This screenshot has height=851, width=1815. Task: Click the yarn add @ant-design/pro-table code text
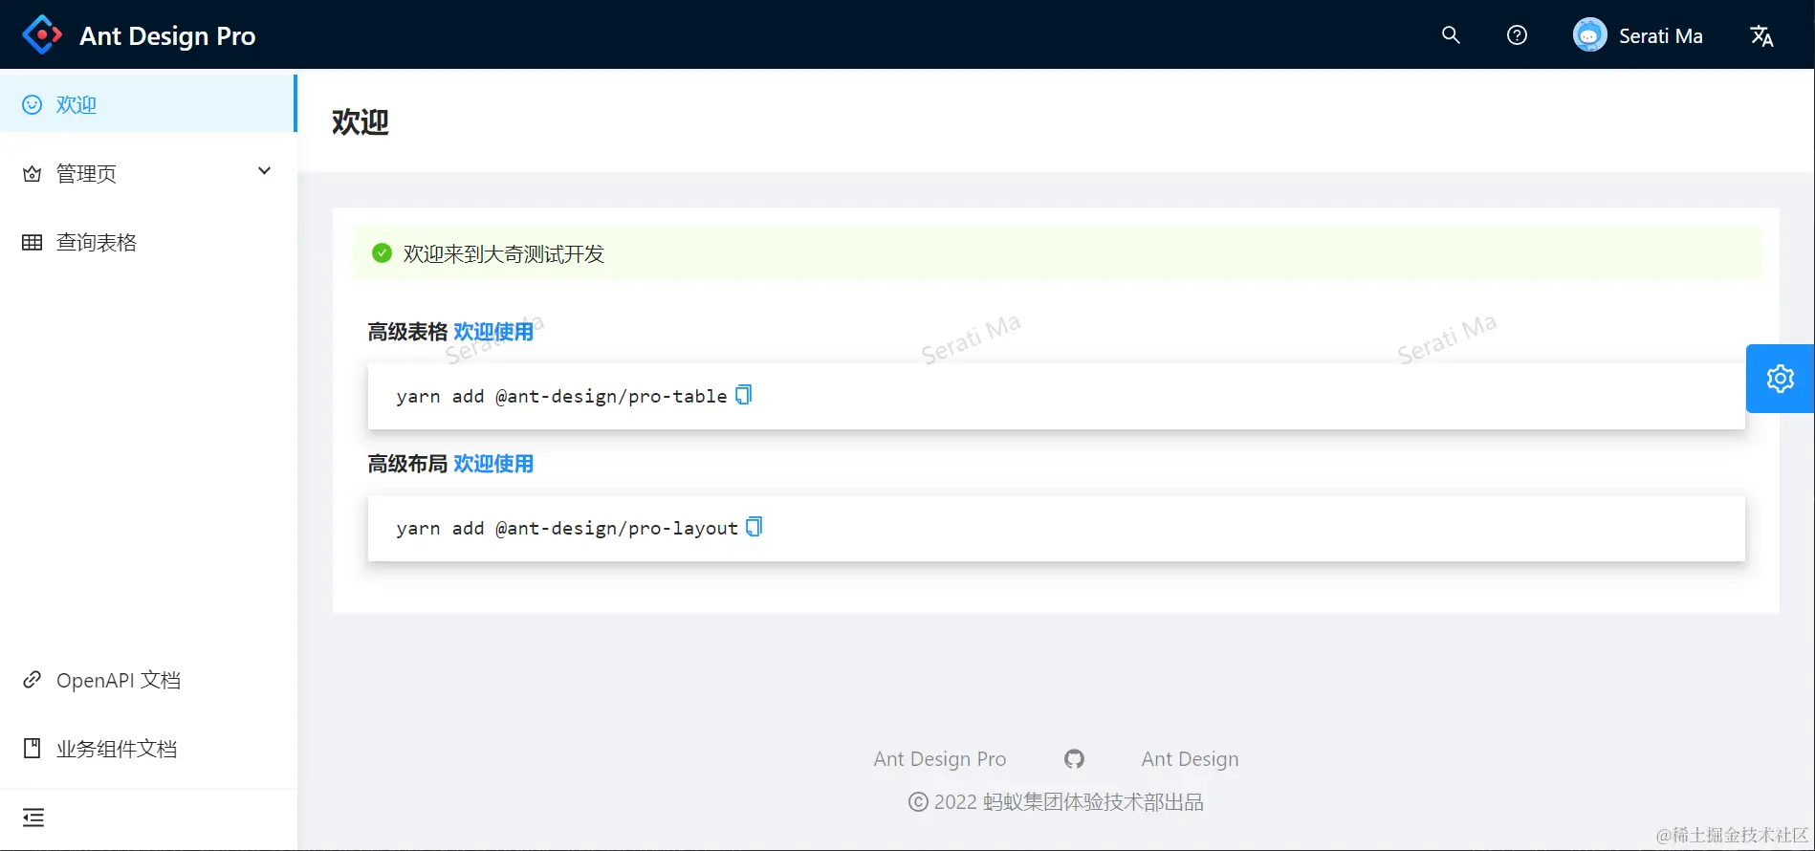point(561,396)
